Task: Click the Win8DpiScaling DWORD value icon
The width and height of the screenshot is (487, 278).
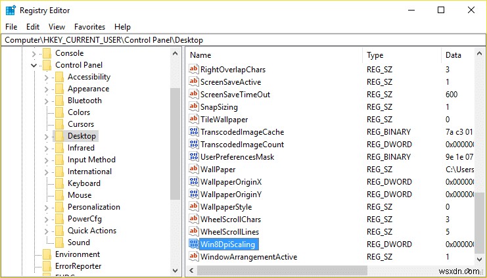Action: tap(194, 244)
